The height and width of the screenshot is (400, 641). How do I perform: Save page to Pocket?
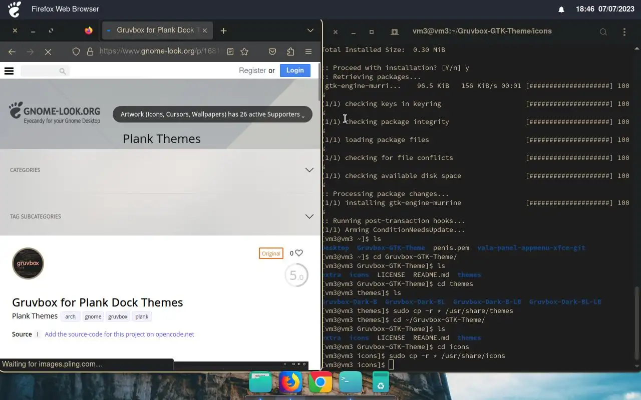[272, 51]
